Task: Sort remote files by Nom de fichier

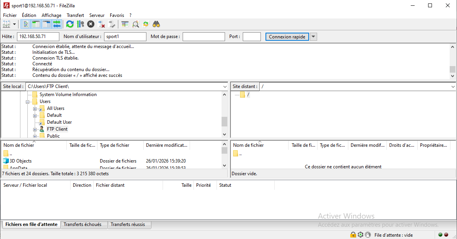Action: pos(260,145)
